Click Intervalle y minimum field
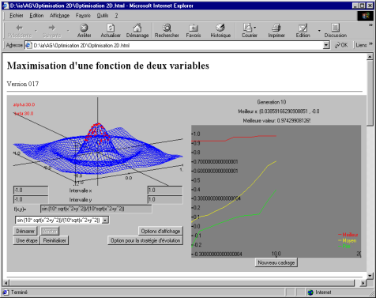This screenshot has height=298, width=376. [31, 199]
